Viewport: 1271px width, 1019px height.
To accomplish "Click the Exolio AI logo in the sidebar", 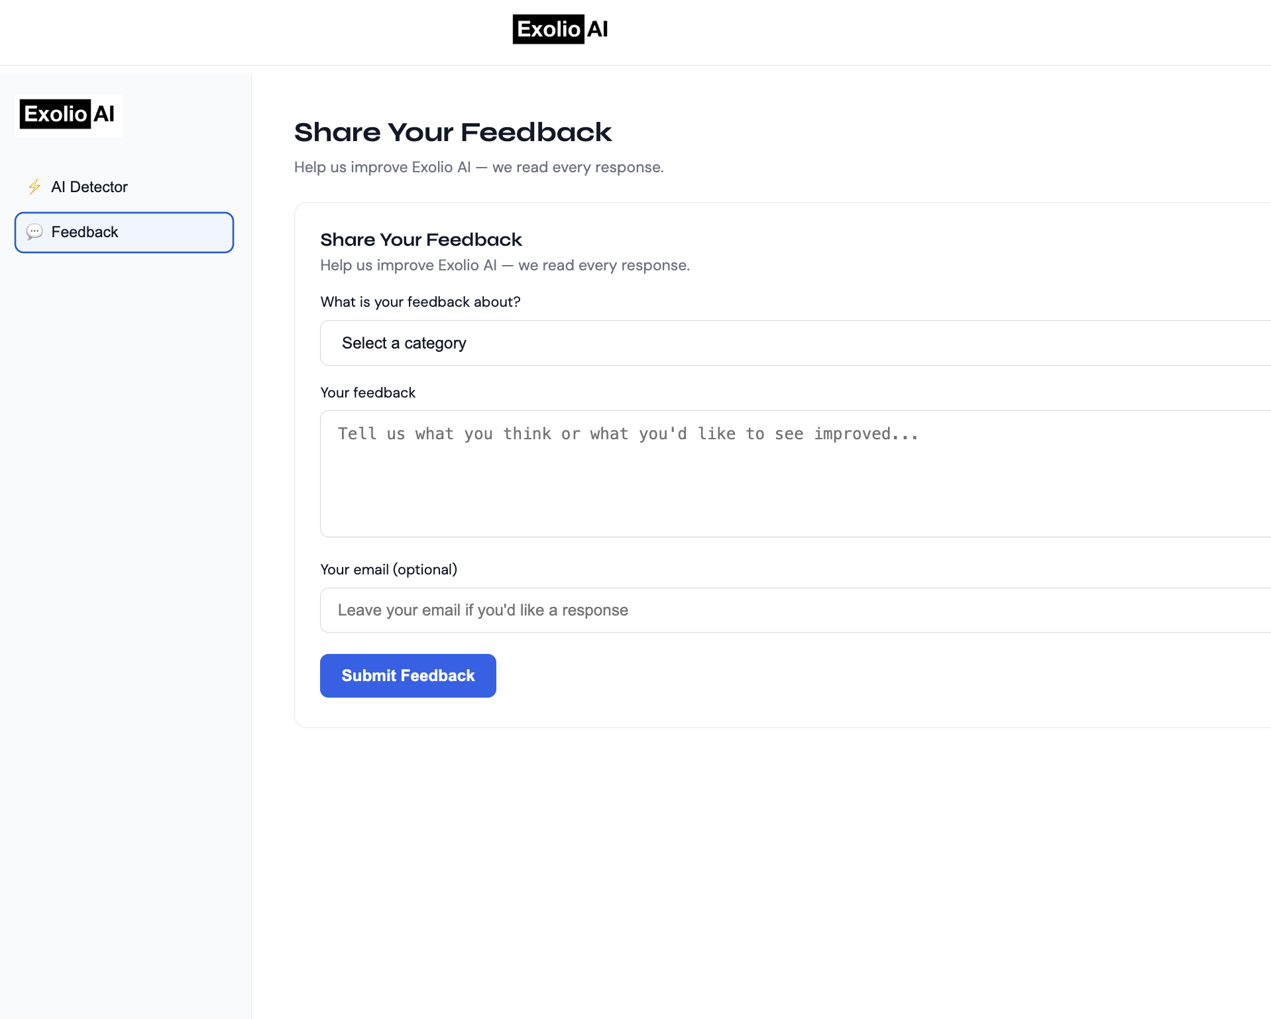I will [x=69, y=115].
